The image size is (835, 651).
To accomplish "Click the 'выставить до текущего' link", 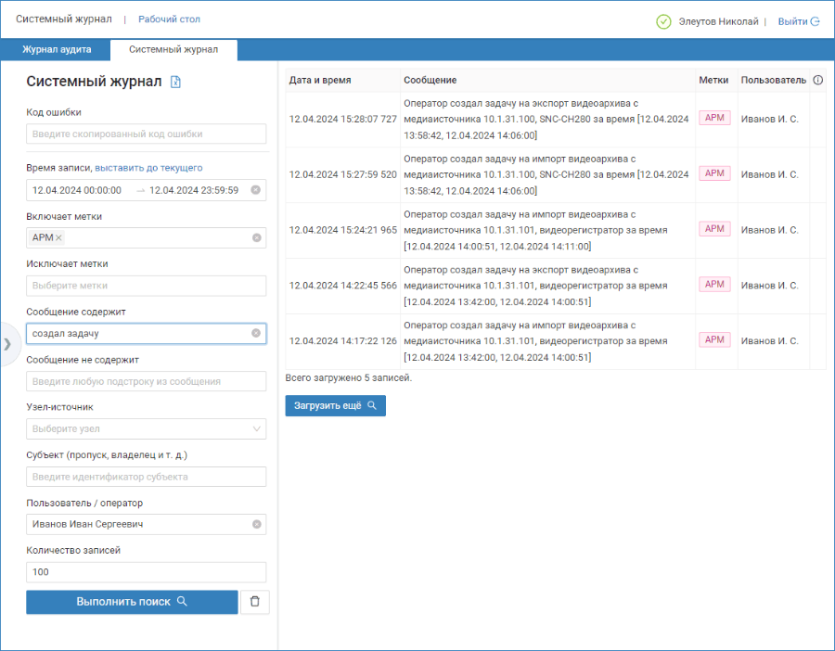I will 148,168.
